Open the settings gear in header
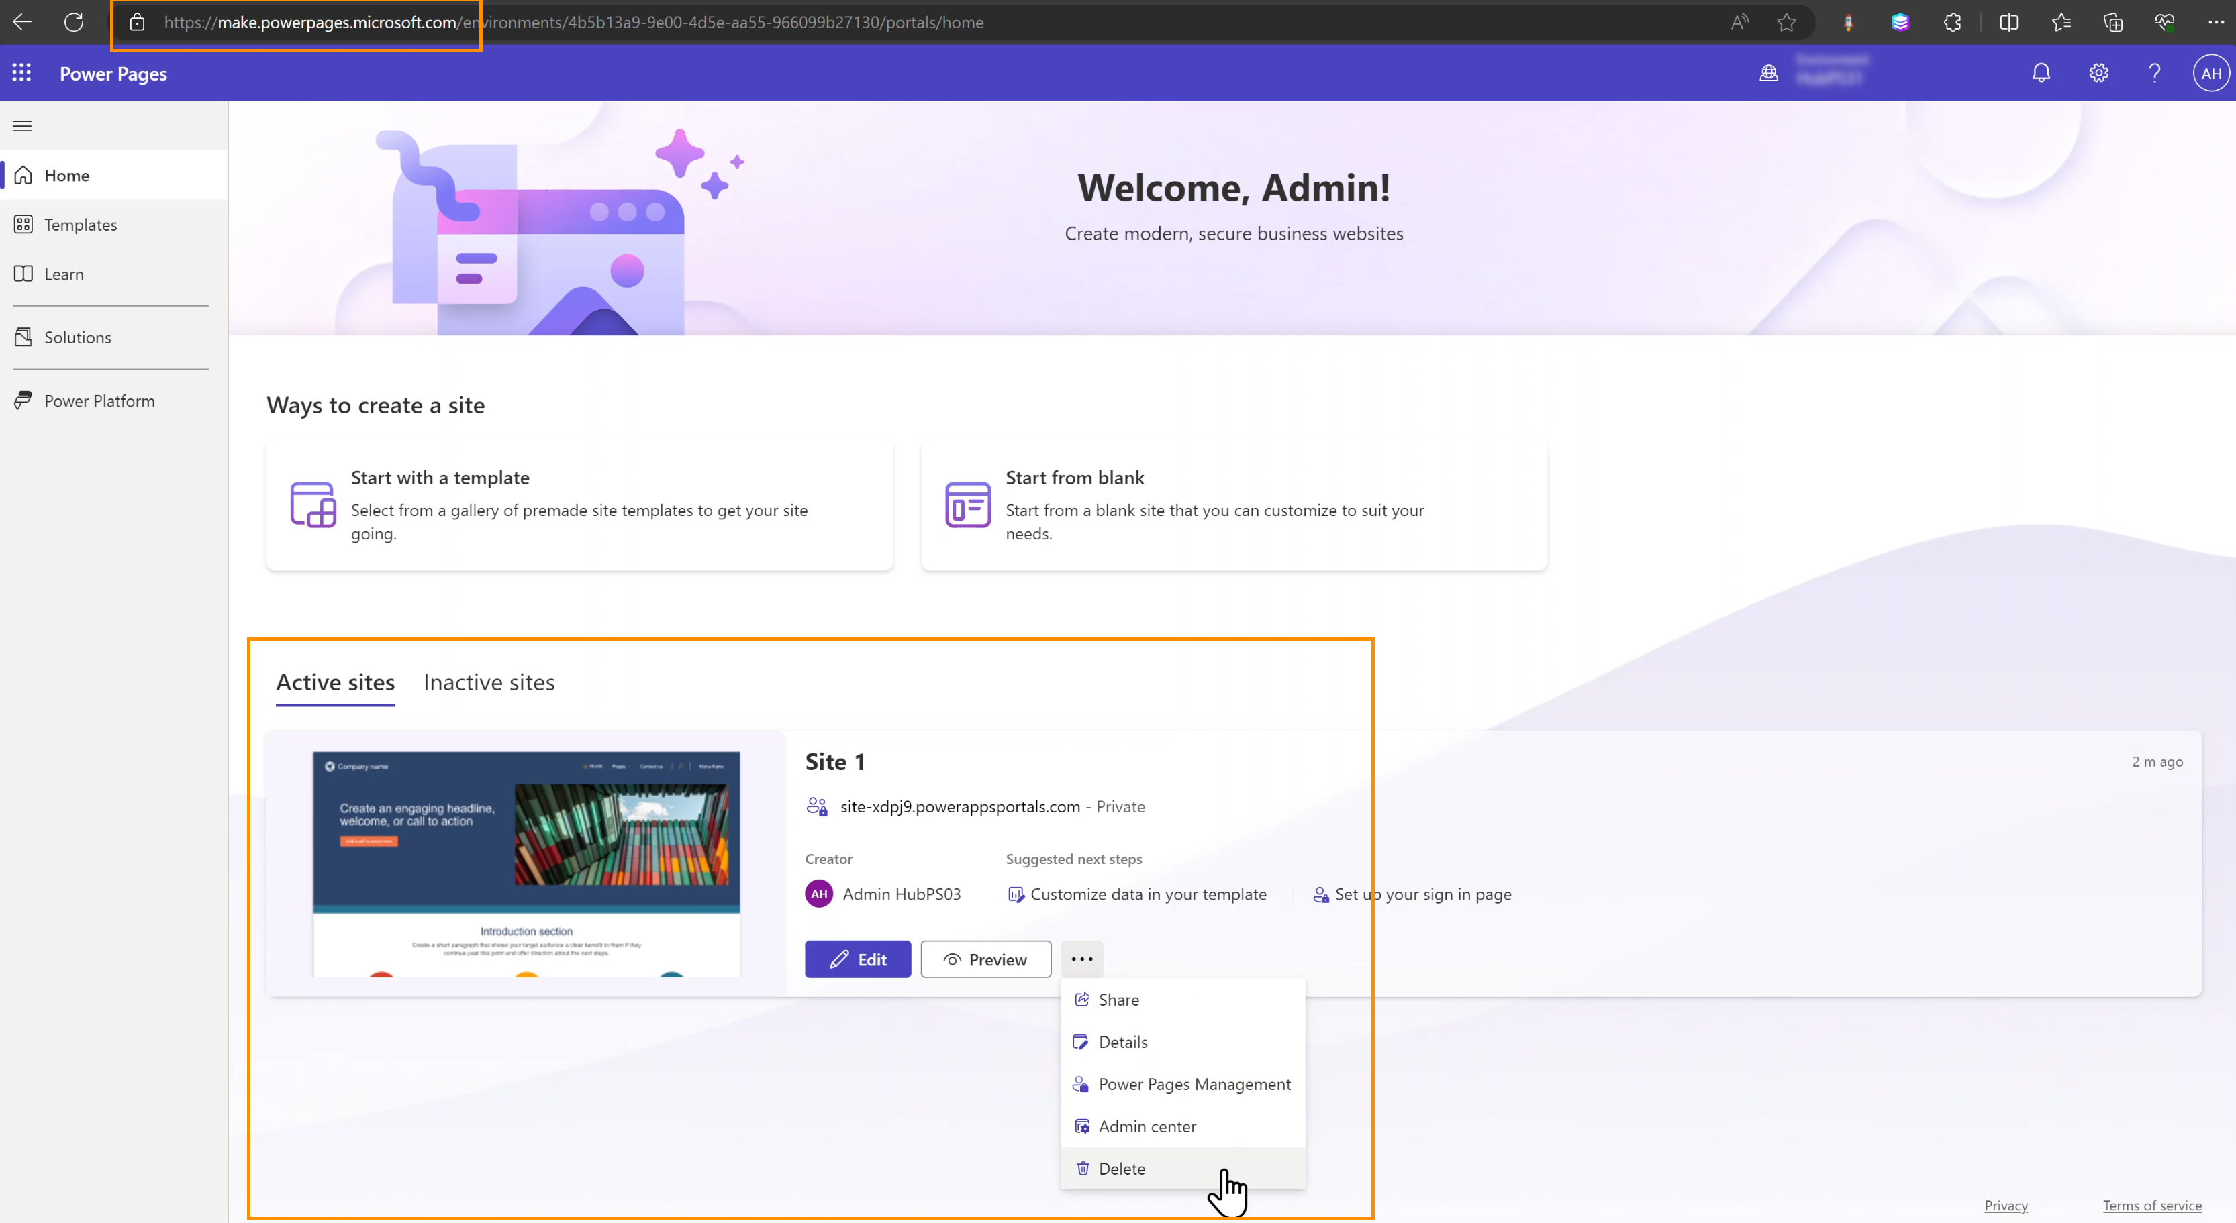Viewport: 2236px width, 1223px height. [2098, 73]
